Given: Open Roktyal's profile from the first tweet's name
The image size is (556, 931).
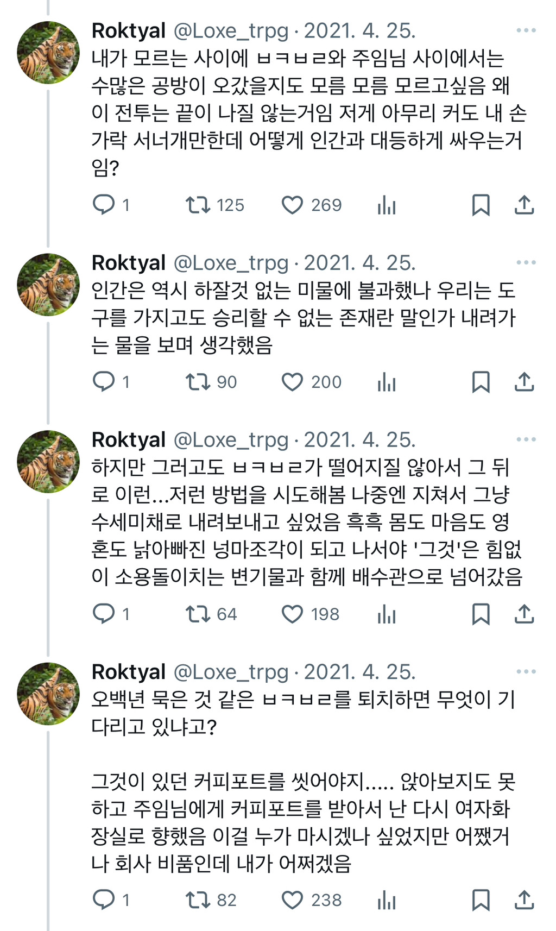Looking at the screenshot, I should click(129, 31).
